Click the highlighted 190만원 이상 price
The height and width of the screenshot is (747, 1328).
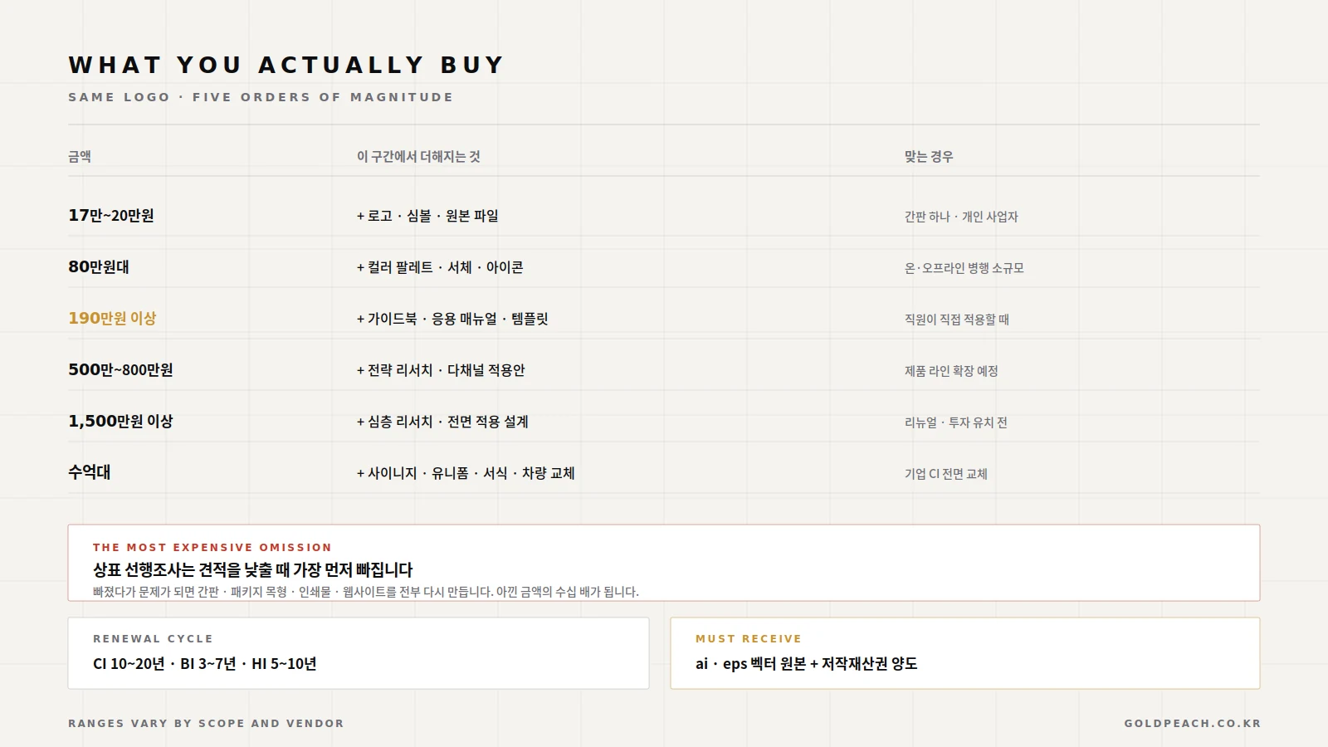coord(112,319)
